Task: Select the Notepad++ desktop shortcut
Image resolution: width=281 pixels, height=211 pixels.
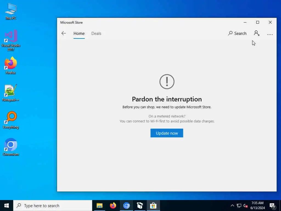Action: point(11,93)
